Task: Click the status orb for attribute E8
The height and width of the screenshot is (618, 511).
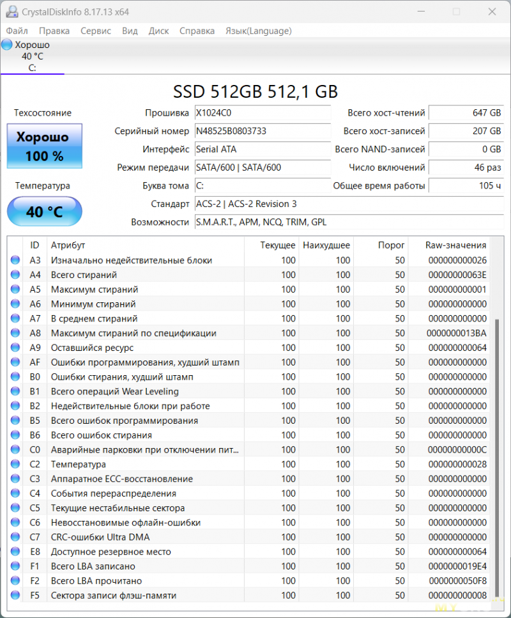Action: click(x=15, y=552)
